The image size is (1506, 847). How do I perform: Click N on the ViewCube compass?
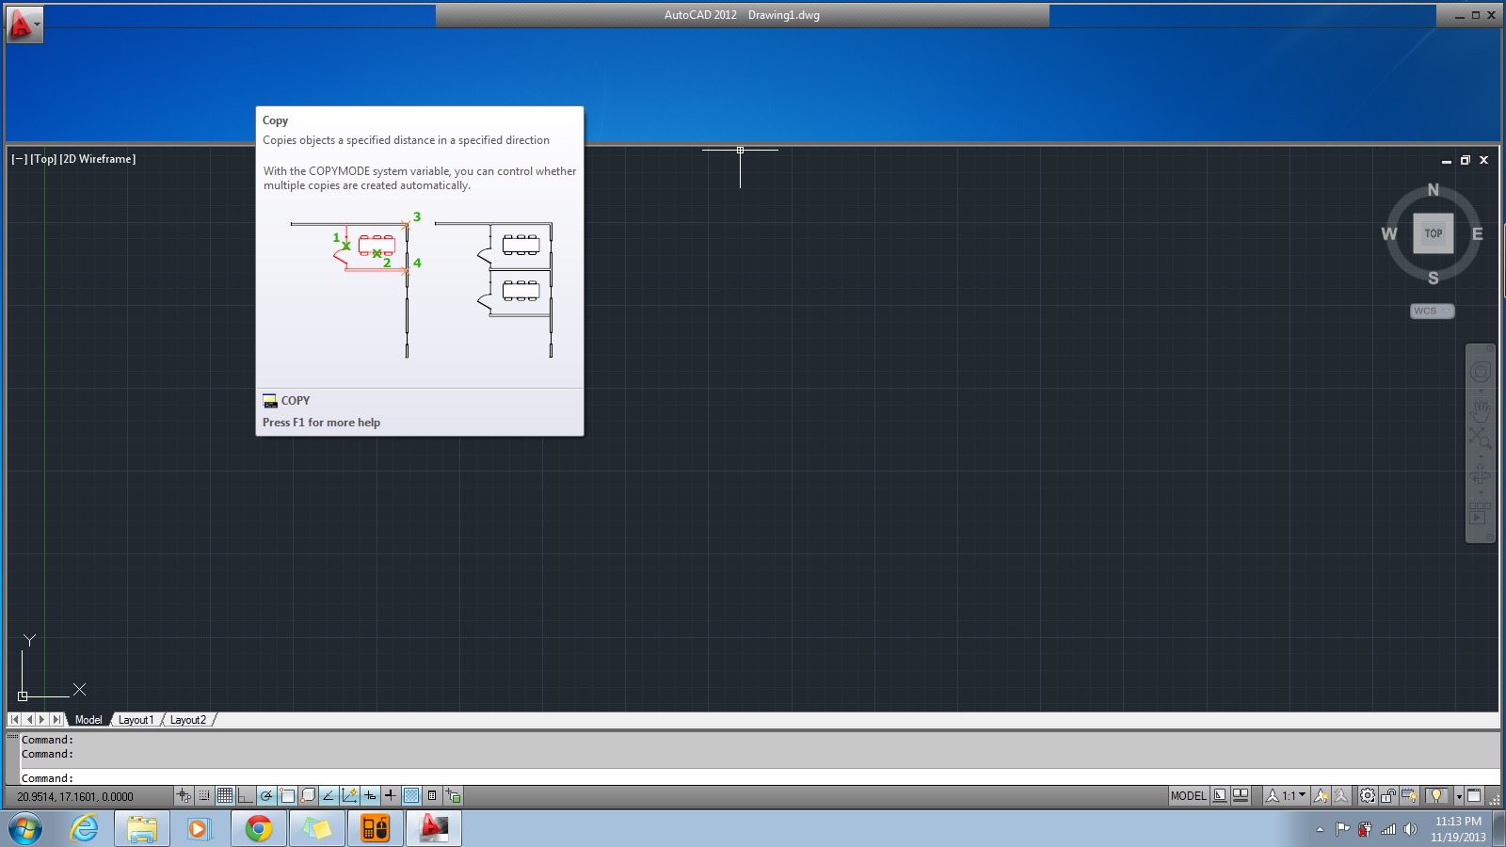pyautogui.click(x=1433, y=190)
